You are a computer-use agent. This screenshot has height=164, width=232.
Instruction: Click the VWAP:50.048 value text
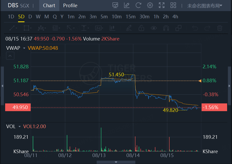(43, 48)
